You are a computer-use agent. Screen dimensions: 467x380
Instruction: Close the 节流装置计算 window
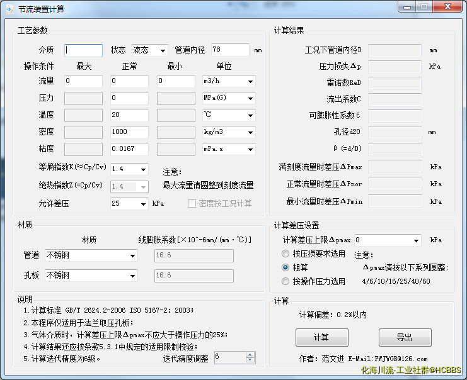pyautogui.click(x=447, y=7)
